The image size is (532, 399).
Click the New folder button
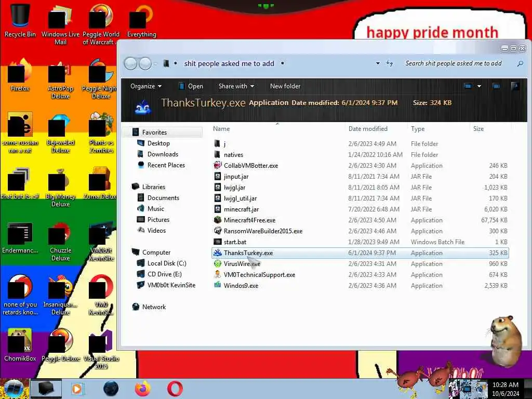click(x=285, y=86)
